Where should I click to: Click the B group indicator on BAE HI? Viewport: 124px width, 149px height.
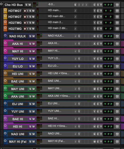(94, 119)
